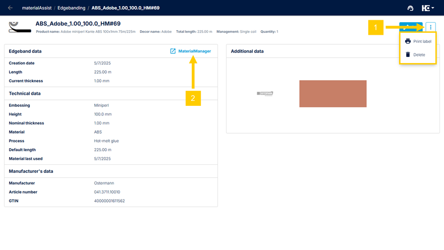The height and width of the screenshot is (250, 444).
Task: Open the support headset icon
Action: pyautogui.click(x=410, y=8)
